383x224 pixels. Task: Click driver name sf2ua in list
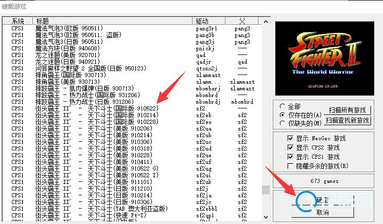tap(204, 128)
